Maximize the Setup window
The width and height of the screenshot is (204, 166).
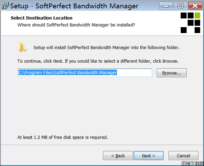180,6
